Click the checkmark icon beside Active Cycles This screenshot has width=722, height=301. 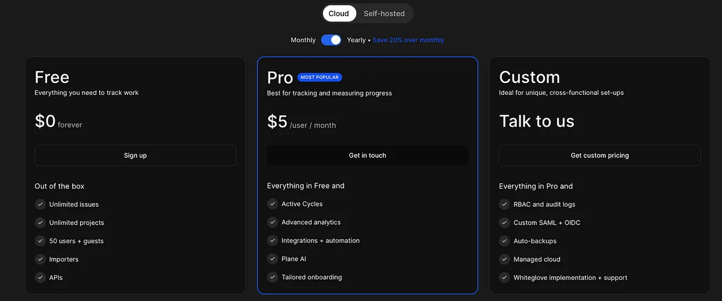coord(273,204)
